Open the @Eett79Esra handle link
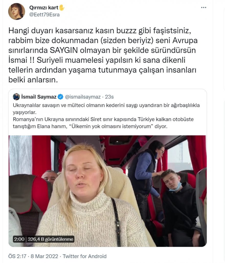Viewport: 225px width, 263px height. coord(44,15)
